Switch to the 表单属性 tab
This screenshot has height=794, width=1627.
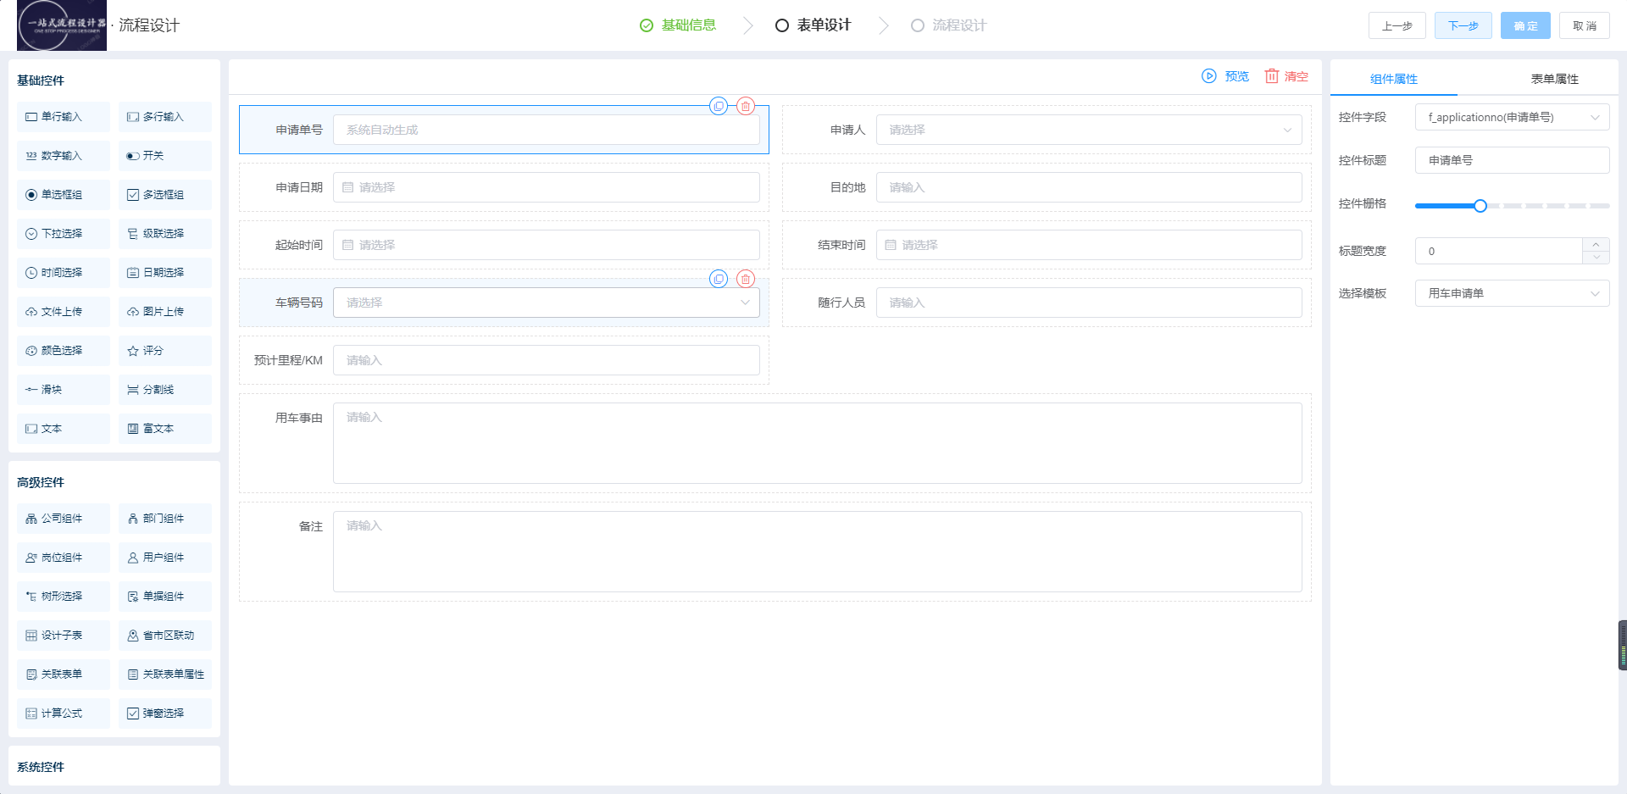pos(1554,79)
